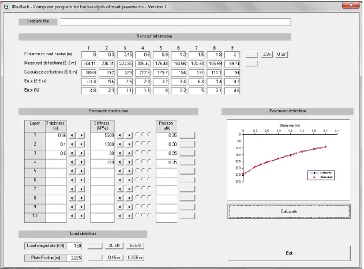Decrease layer 4 stiffness with left arrow

(120, 162)
